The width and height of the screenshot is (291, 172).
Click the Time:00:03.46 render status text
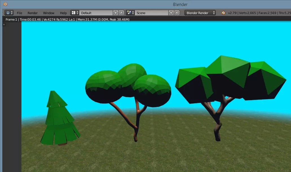(x=30, y=19)
